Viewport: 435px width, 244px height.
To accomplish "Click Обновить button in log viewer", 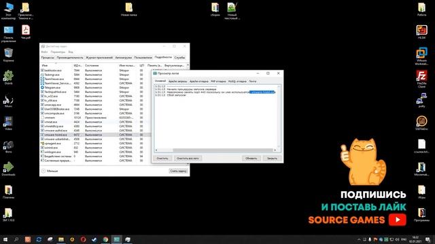I will tap(251, 158).
